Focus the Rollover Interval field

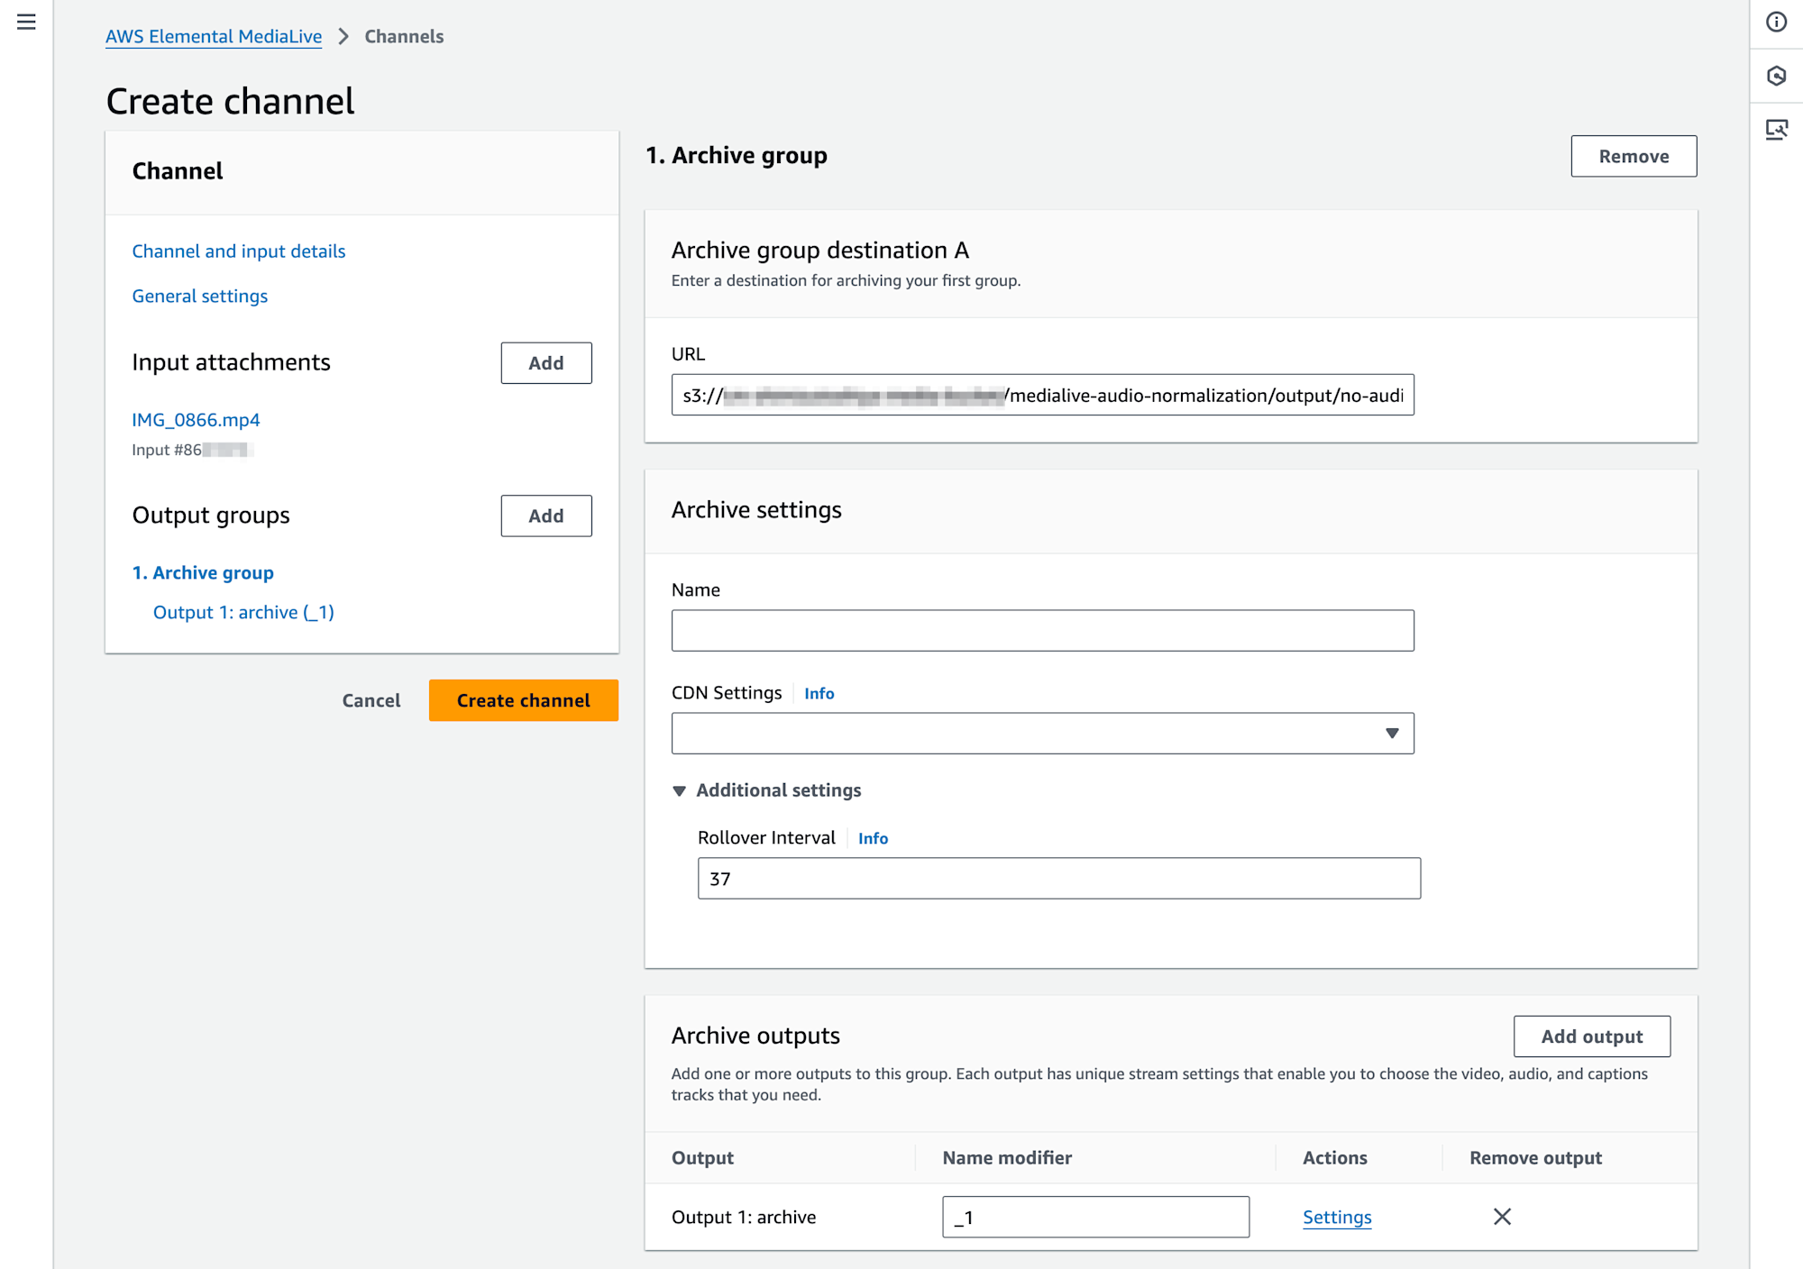(1059, 879)
